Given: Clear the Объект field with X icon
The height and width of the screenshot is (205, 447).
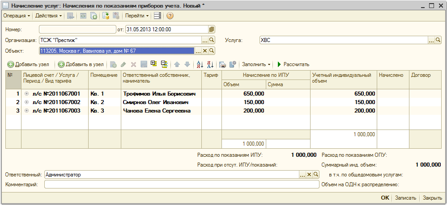Looking at the screenshot, I should point(205,51).
